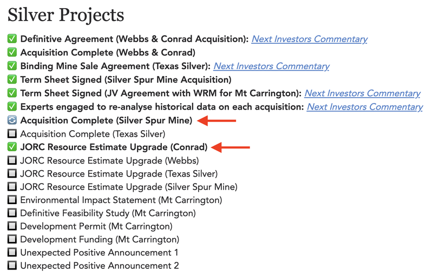The height and width of the screenshot is (277, 433).
Task: Click checkmark beside JV Agreement with WRM item
Action: pos(12,93)
